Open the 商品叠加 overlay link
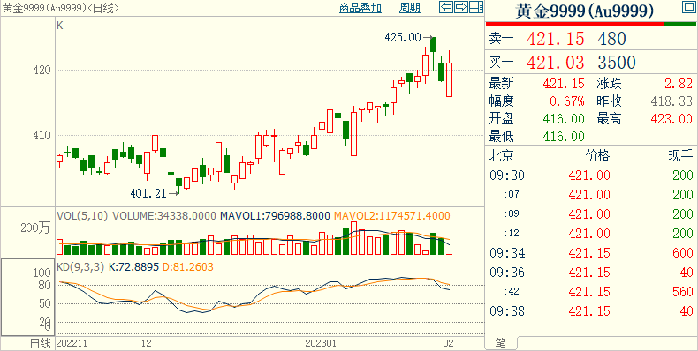Image resolution: width=698 pixels, height=351 pixels. click(x=360, y=8)
